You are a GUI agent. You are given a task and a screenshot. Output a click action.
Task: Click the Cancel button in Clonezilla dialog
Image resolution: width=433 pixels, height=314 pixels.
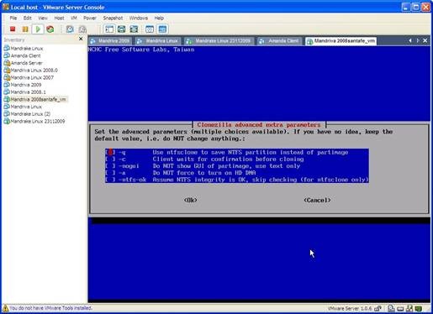pyautogui.click(x=317, y=200)
